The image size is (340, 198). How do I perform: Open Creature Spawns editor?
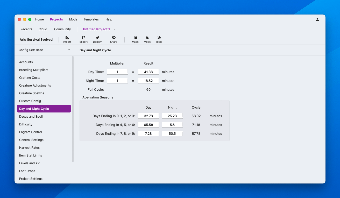click(44, 93)
